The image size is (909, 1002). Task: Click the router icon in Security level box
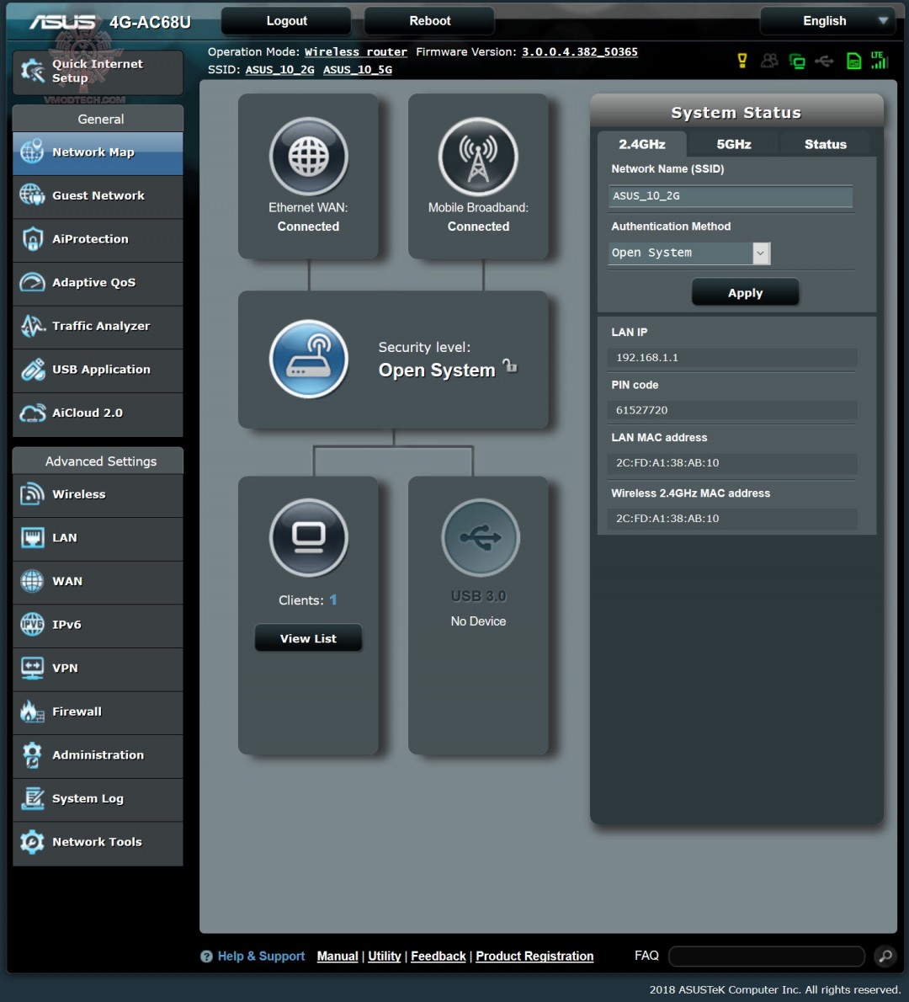[x=309, y=360]
